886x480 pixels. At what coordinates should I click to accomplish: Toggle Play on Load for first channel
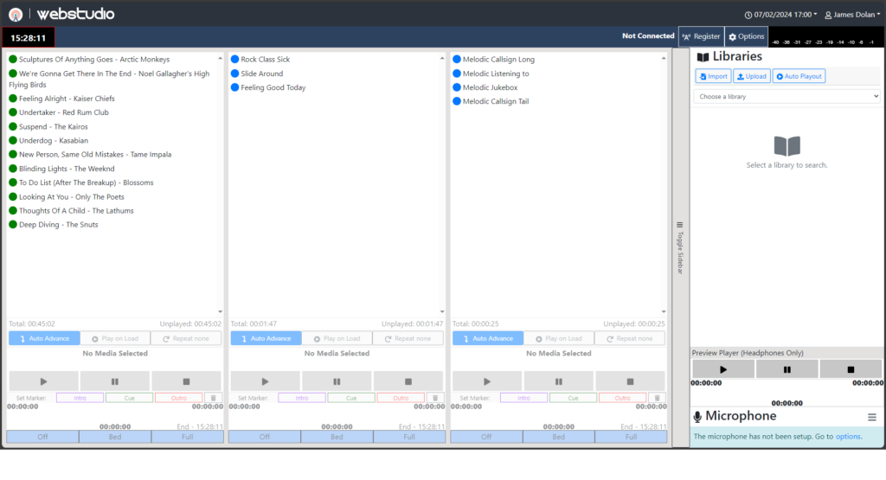[x=115, y=339]
